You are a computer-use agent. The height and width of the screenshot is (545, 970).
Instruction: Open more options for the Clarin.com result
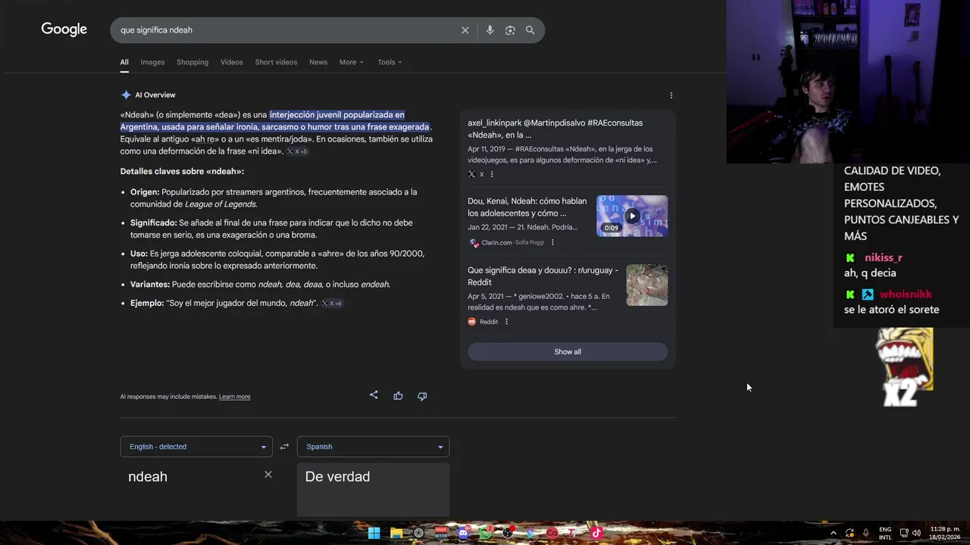click(552, 242)
